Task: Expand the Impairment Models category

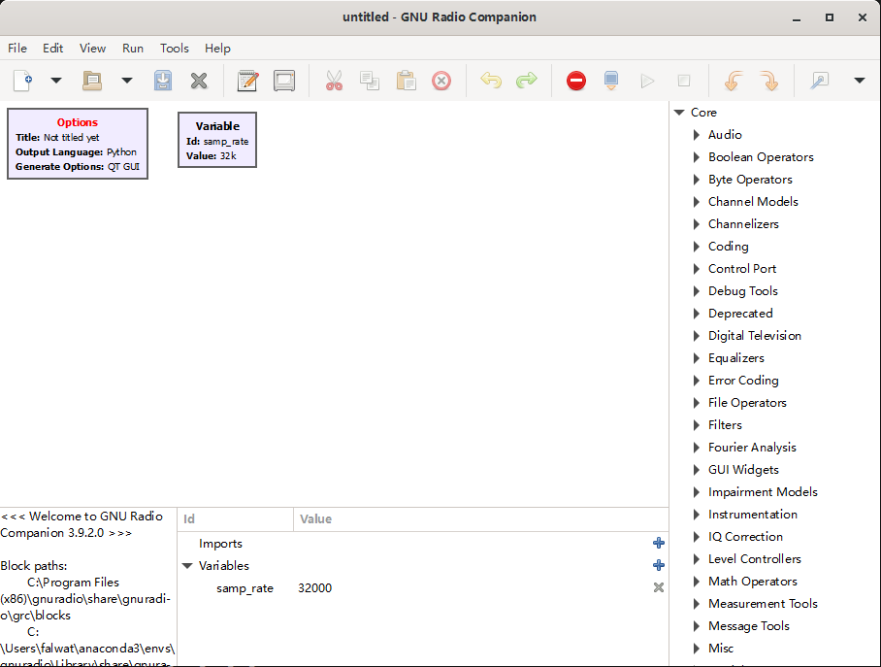Action: pyautogui.click(x=696, y=492)
